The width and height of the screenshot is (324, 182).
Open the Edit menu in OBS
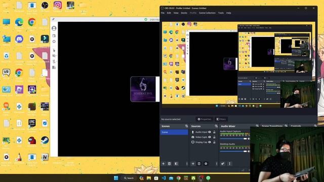(169, 13)
